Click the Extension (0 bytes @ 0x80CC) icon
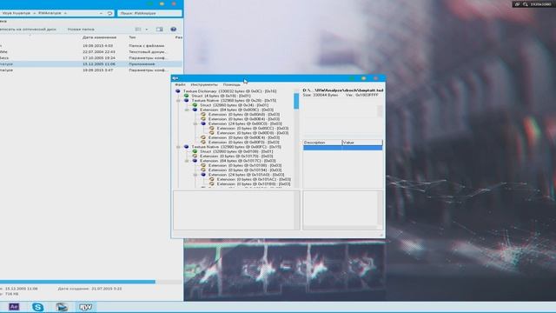The image size is (556, 313). (x=212, y=128)
